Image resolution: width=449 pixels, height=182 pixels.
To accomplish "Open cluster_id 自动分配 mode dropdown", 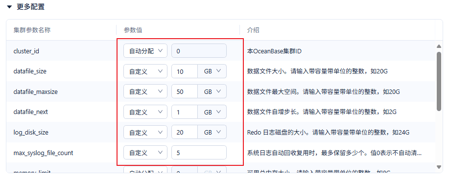I will point(145,51).
